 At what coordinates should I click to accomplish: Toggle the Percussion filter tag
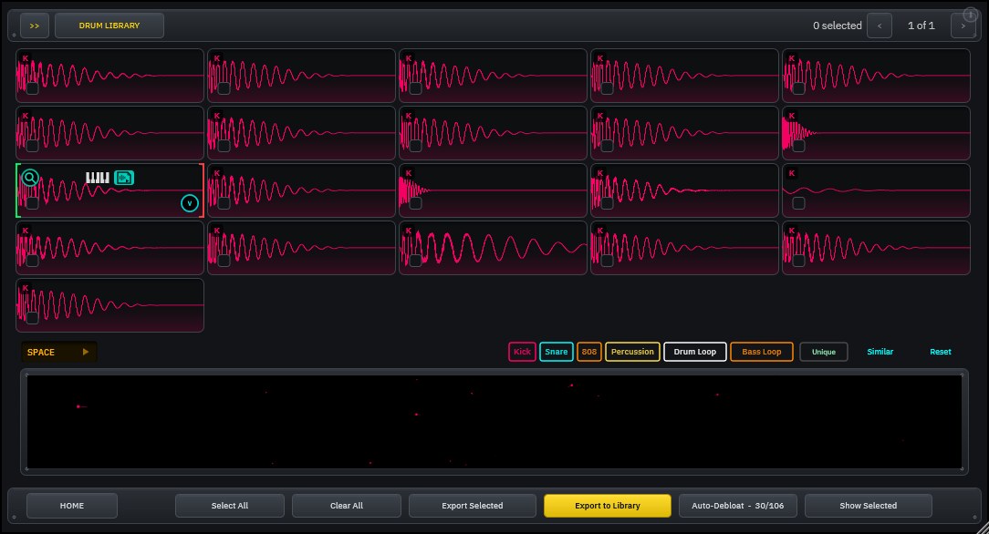coord(632,352)
